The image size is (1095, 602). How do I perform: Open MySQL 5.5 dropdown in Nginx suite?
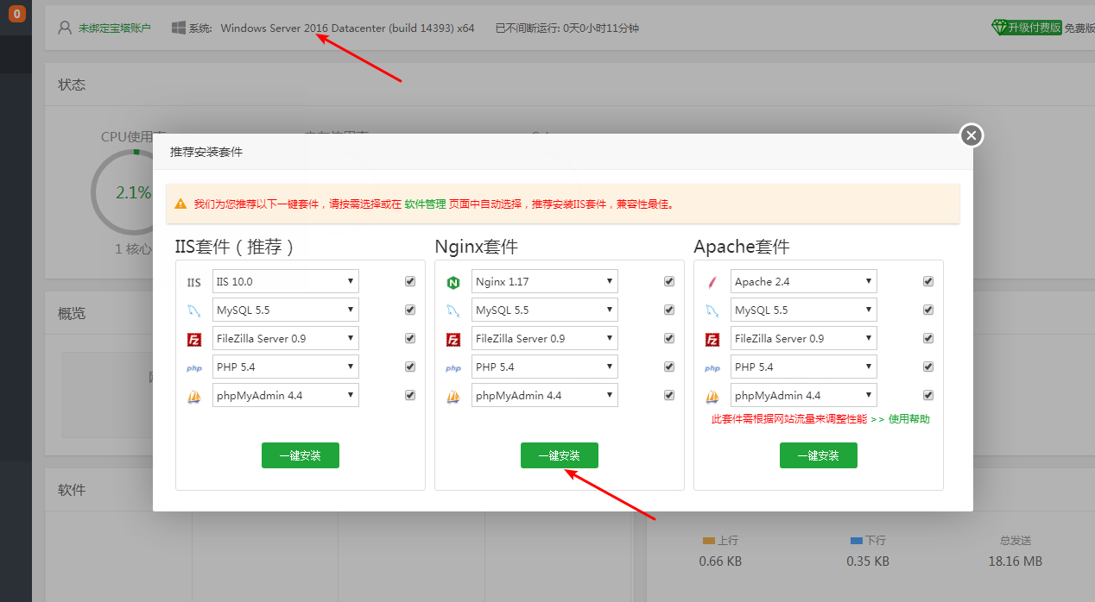click(x=545, y=310)
